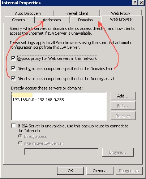Click the Add... button
The image size is (146, 179).
click(x=123, y=96)
